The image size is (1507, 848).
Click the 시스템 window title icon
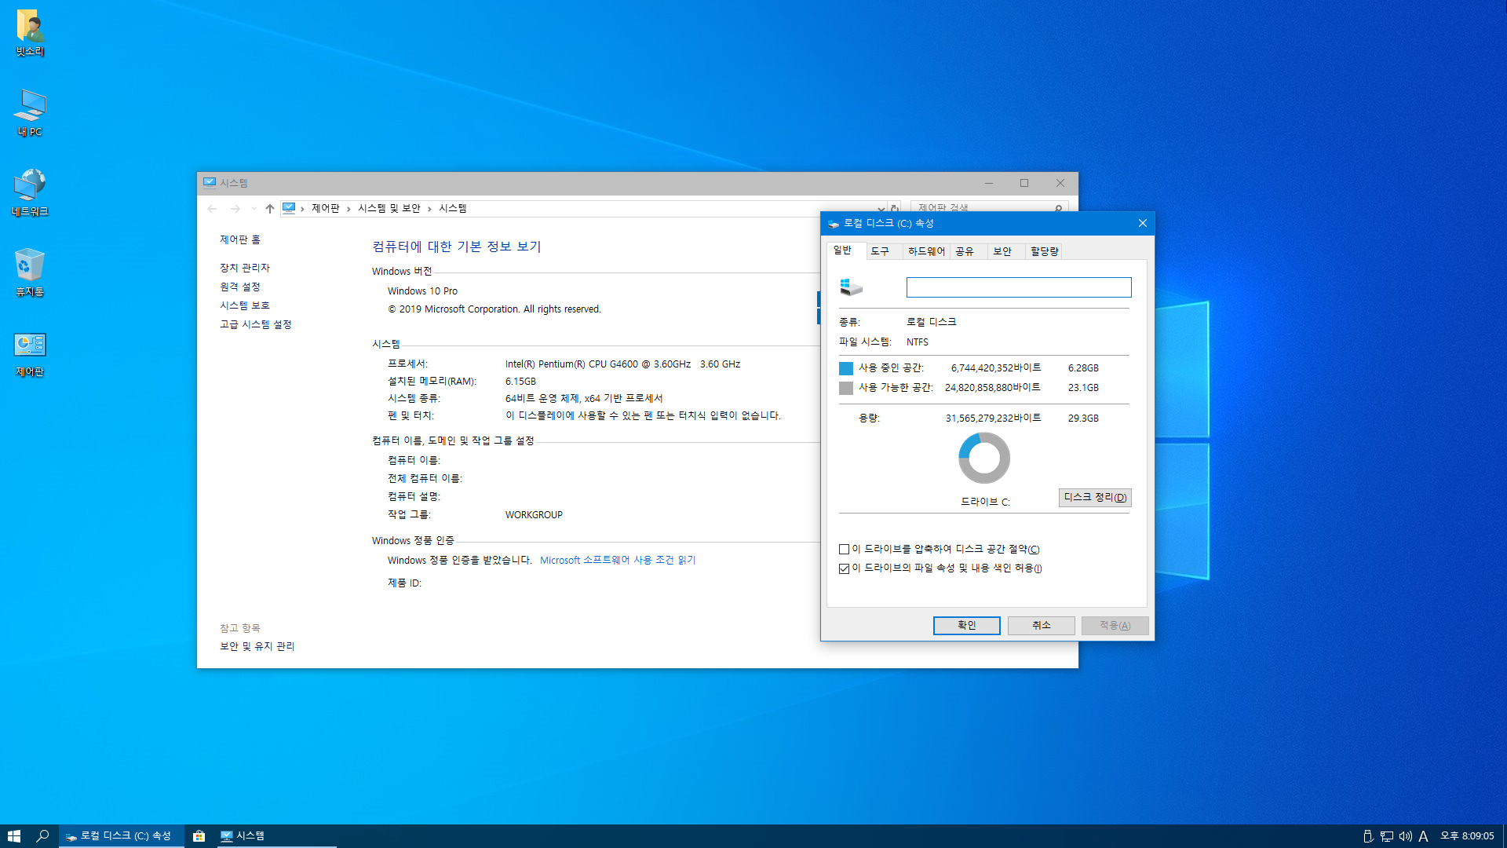click(x=210, y=183)
